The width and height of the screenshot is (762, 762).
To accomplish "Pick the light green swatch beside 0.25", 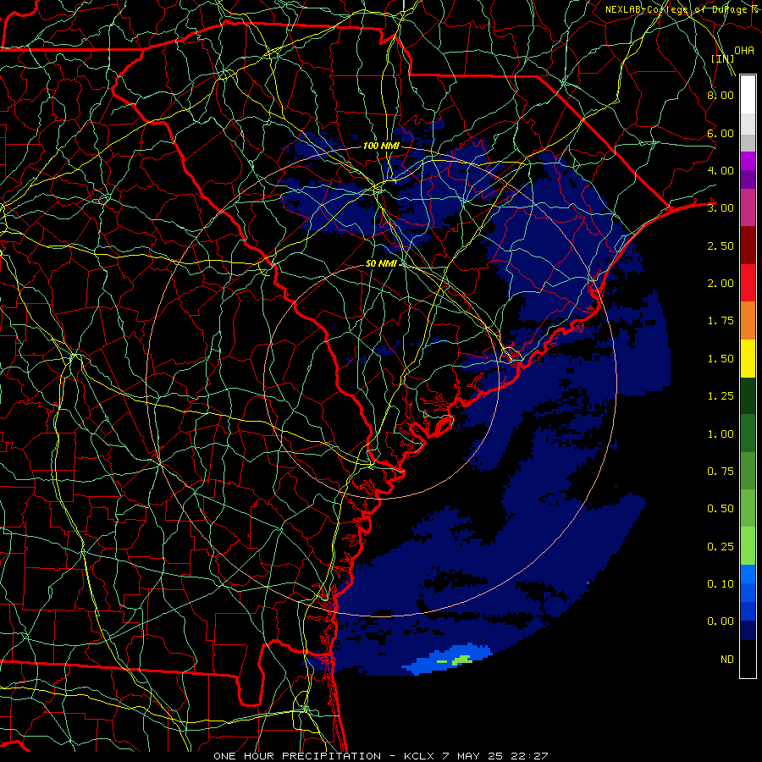I will click(748, 546).
